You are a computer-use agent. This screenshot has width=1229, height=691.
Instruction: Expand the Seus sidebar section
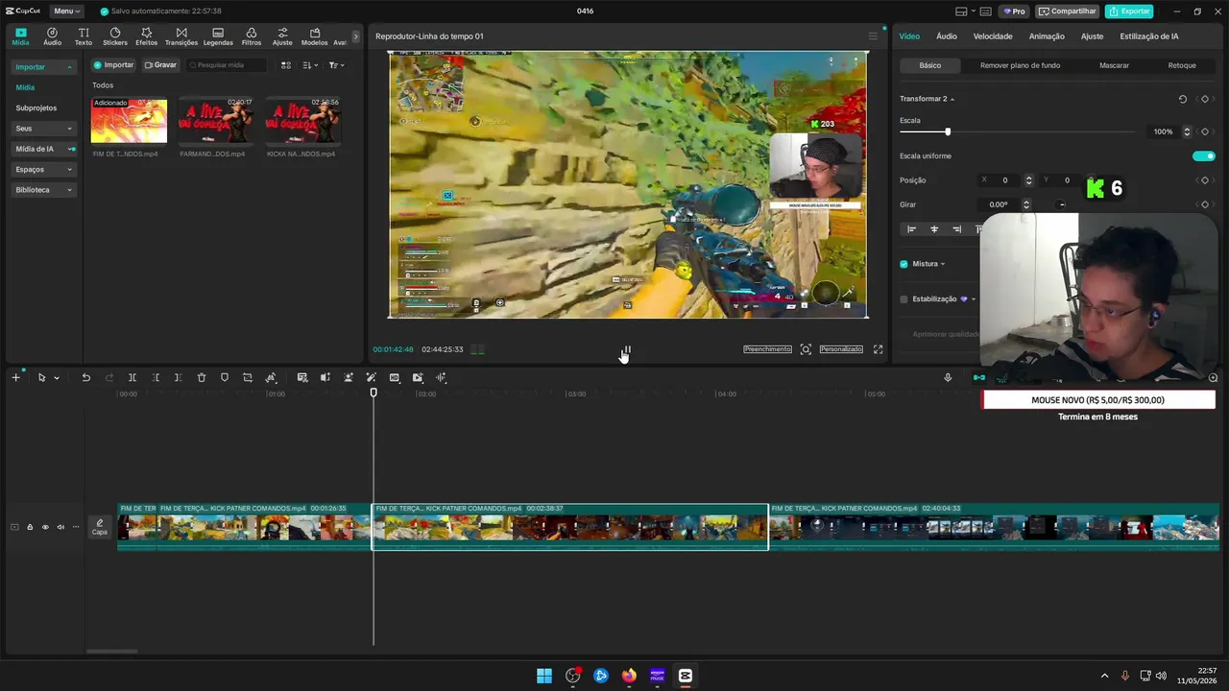tap(44, 129)
